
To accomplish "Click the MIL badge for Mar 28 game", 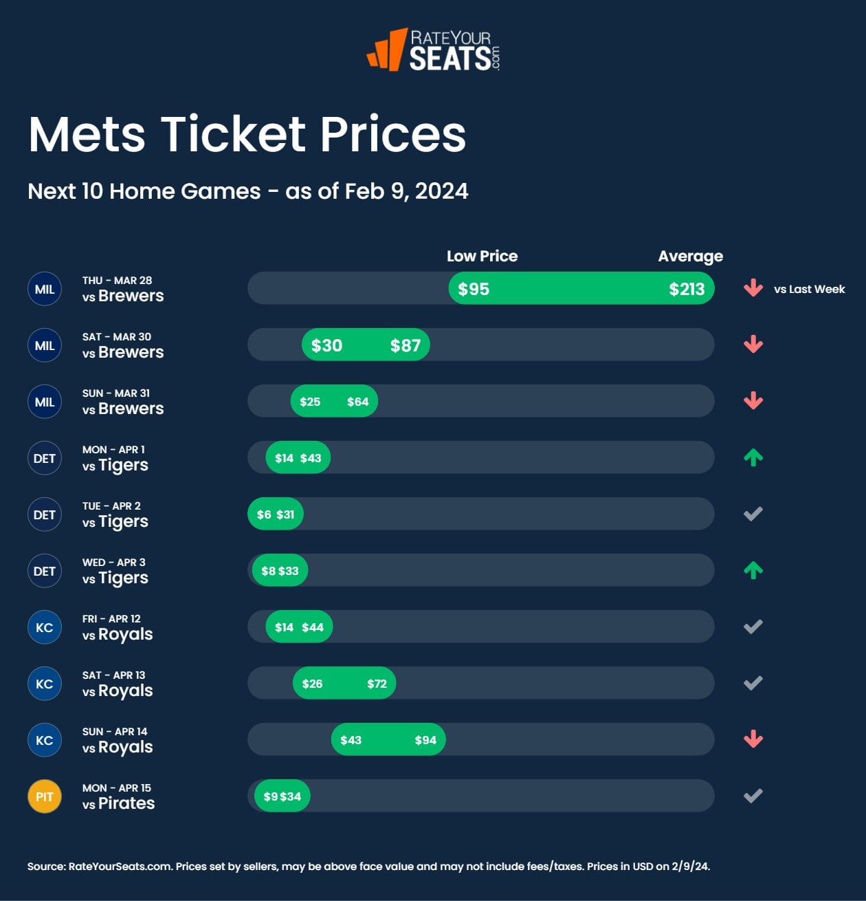I will (45, 290).
